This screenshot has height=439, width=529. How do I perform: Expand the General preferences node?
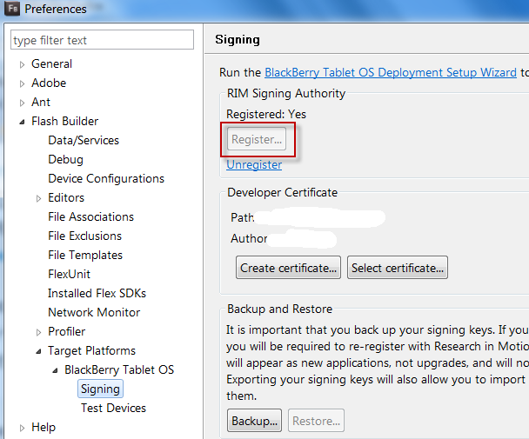tap(22, 64)
